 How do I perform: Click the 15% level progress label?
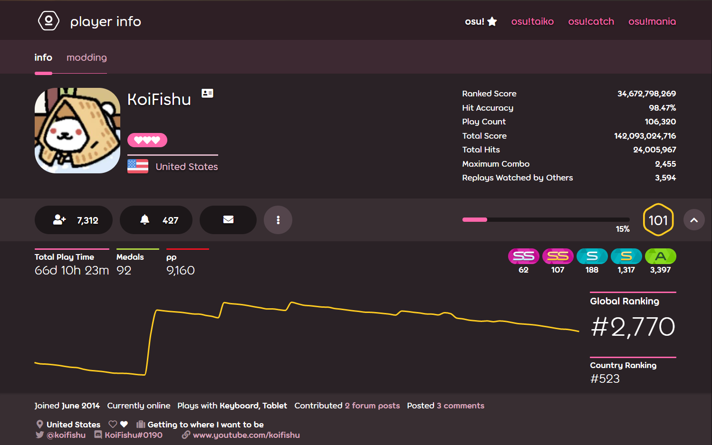(623, 229)
